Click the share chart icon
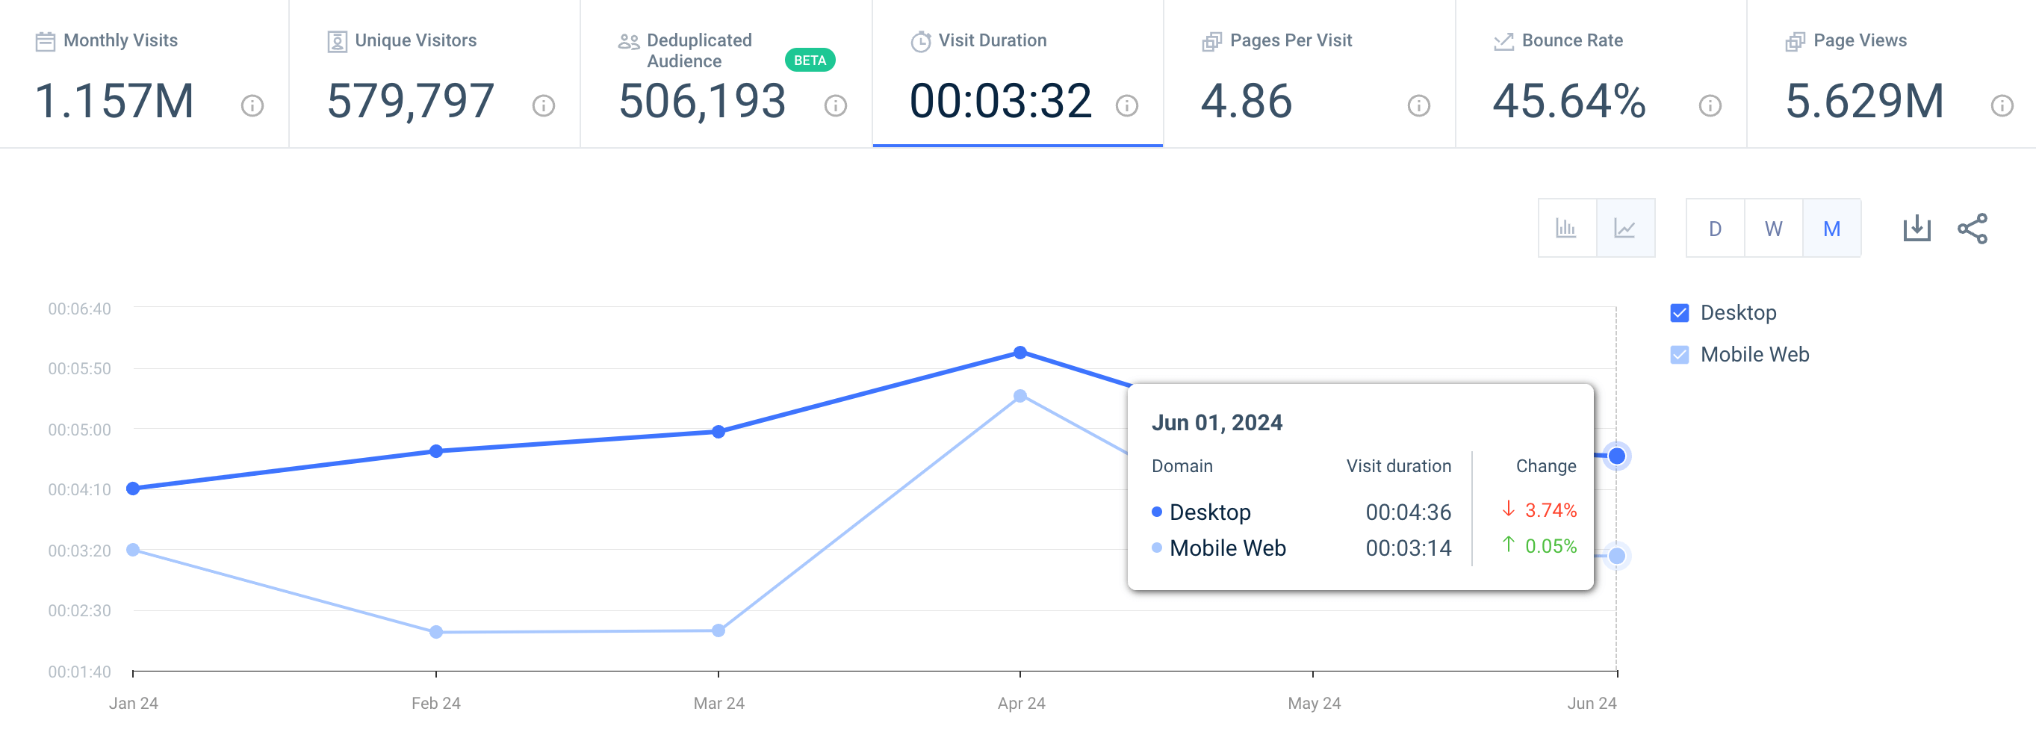The width and height of the screenshot is (2036, 747). click(1972, 229)
